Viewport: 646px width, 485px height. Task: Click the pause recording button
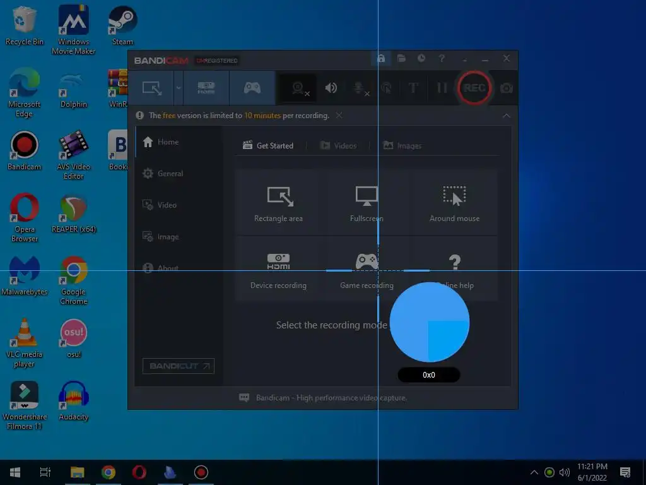442,88
